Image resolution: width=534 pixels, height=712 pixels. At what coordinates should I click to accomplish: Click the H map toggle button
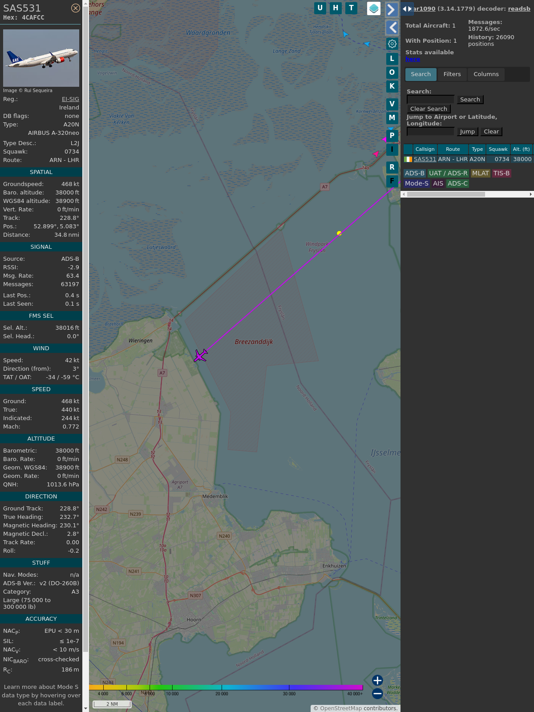[336, 8]
